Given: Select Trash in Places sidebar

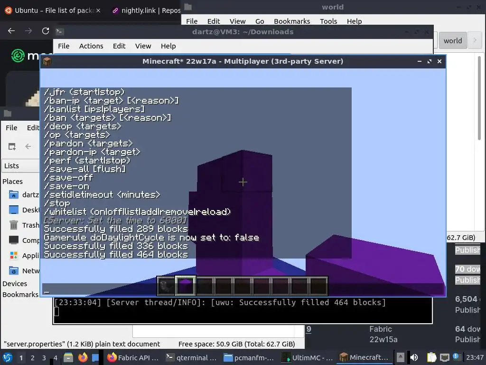Looking at the screenshot, I should (24, 225).
